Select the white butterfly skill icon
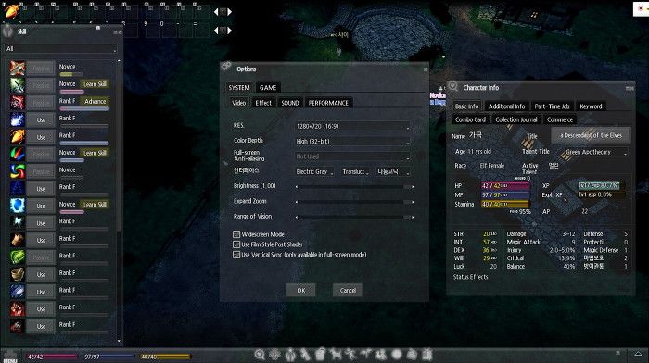This screenshot has height=363, width=649. point(18,222)
